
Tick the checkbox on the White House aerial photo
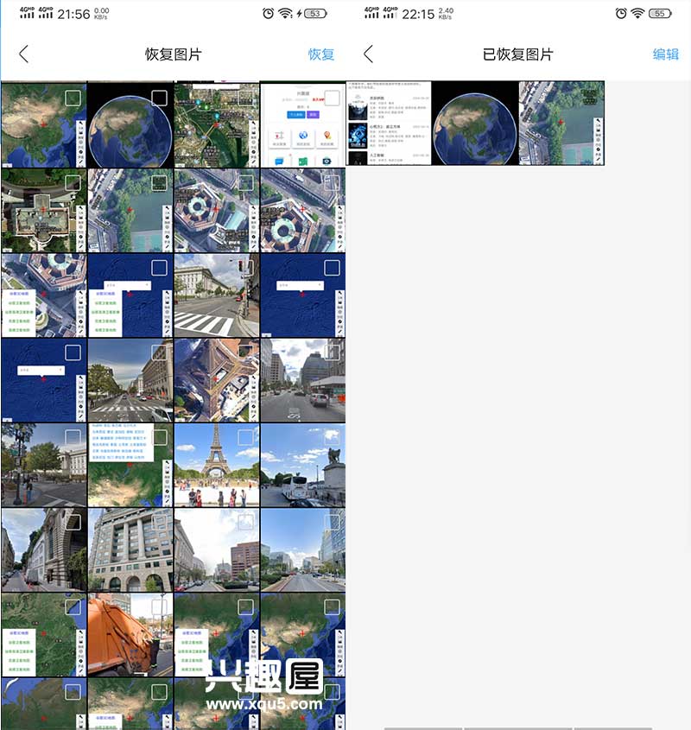tap(73, 183)
